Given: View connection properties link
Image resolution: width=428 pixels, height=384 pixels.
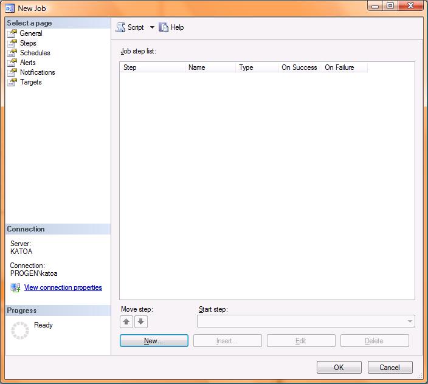Looking at the screenshot, I should [63, 287].
